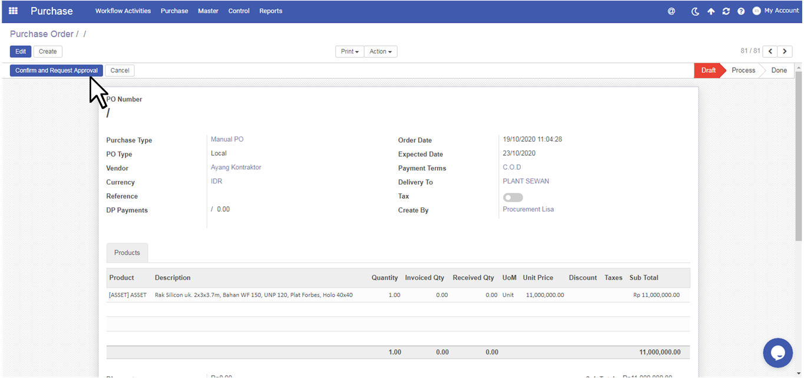This screenshot has height=378, width=804.
Task: Open the Reports menu
Action: (270, 11)
